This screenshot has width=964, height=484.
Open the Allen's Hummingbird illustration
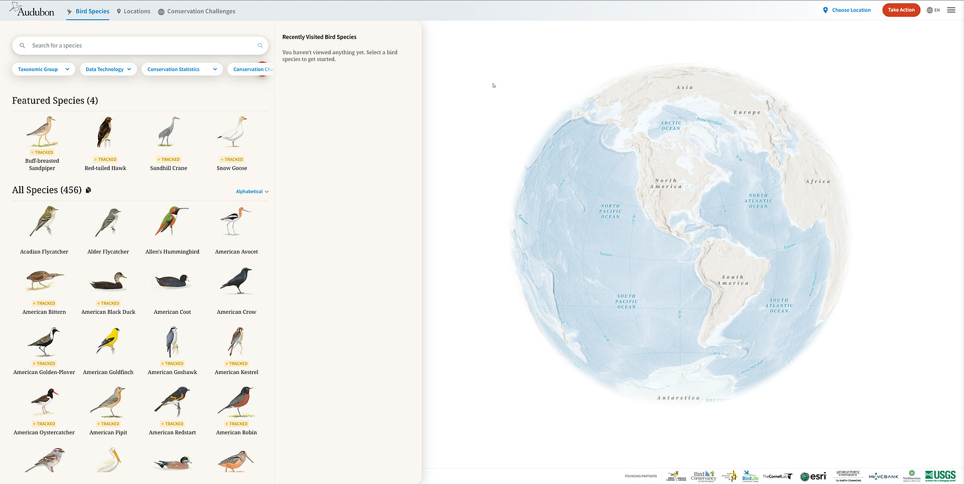[171, 221]
